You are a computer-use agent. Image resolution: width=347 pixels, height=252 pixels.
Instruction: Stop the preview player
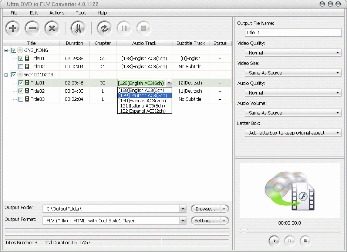pos(305,241)
